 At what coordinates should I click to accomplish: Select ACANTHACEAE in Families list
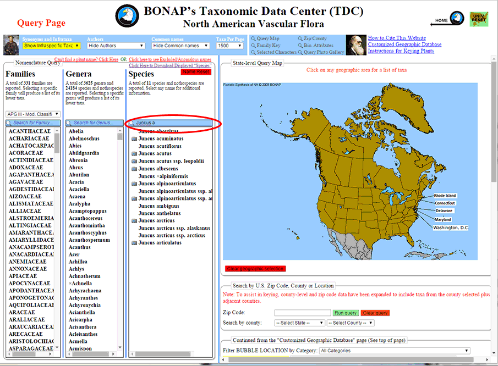point(30,131)
